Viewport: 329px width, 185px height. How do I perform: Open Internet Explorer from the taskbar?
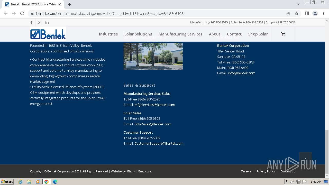20,182
